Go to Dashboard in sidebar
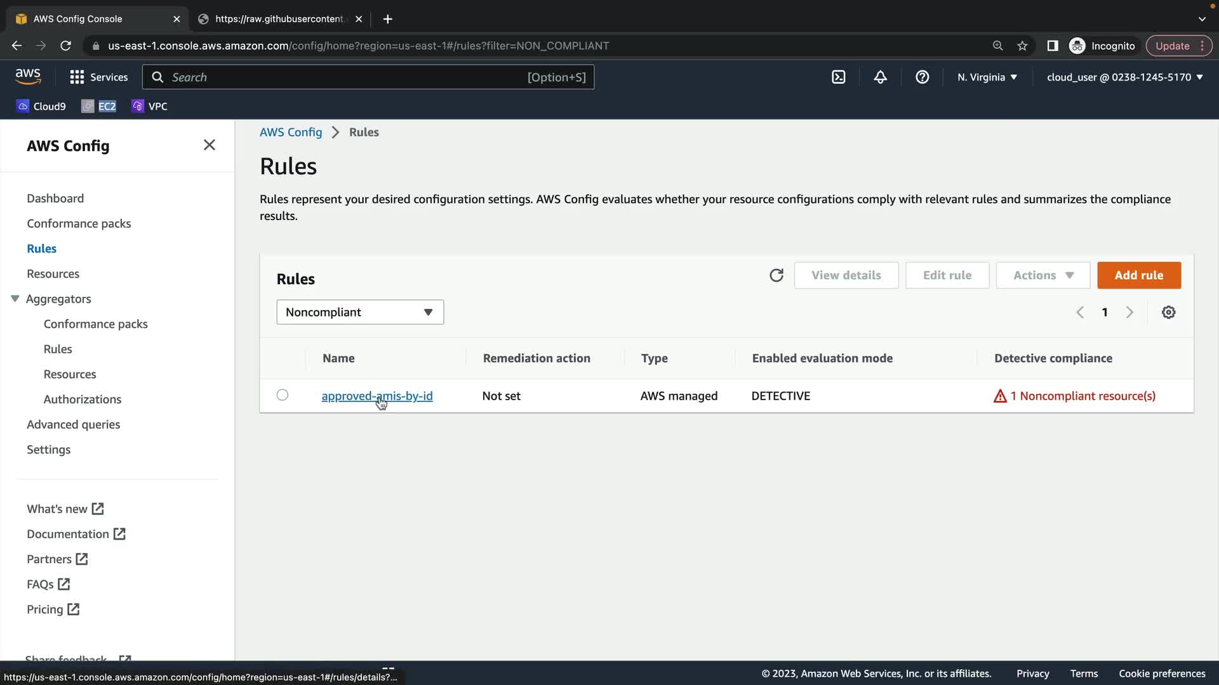This screenshot has height=685, width=1219. tap(55, 199)
